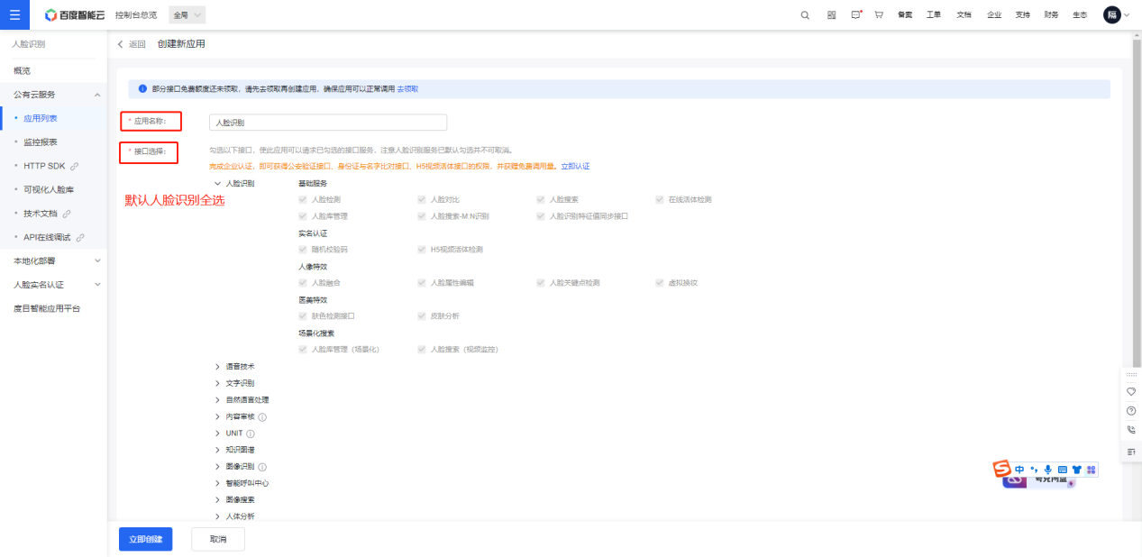Follow the 立即认证 link

(575, 167)
